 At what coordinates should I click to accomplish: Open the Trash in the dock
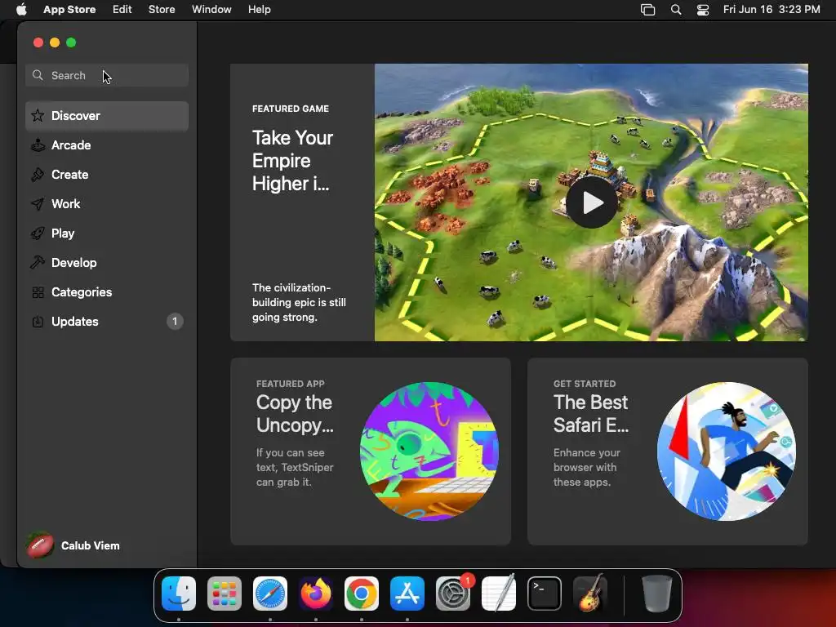pos(657,594)
